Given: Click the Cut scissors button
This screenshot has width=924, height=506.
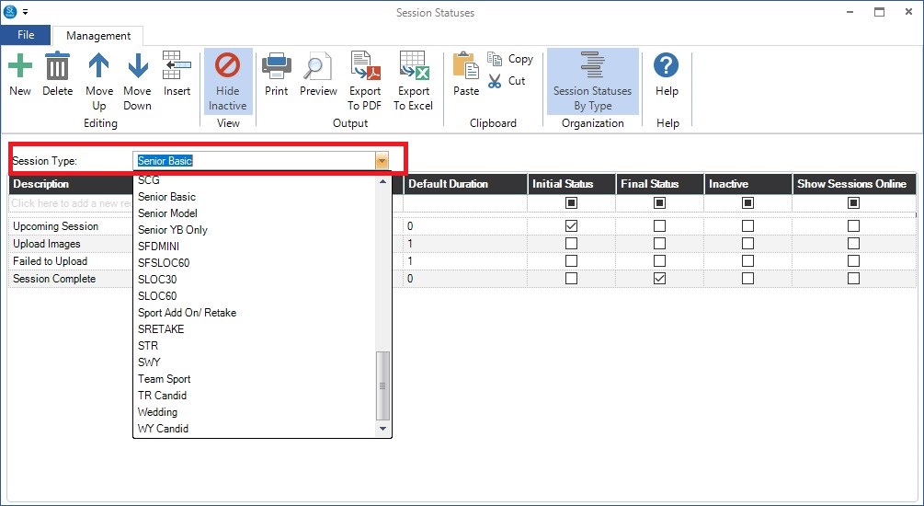Looking at the screenshot, I should (x=507, y=81).
